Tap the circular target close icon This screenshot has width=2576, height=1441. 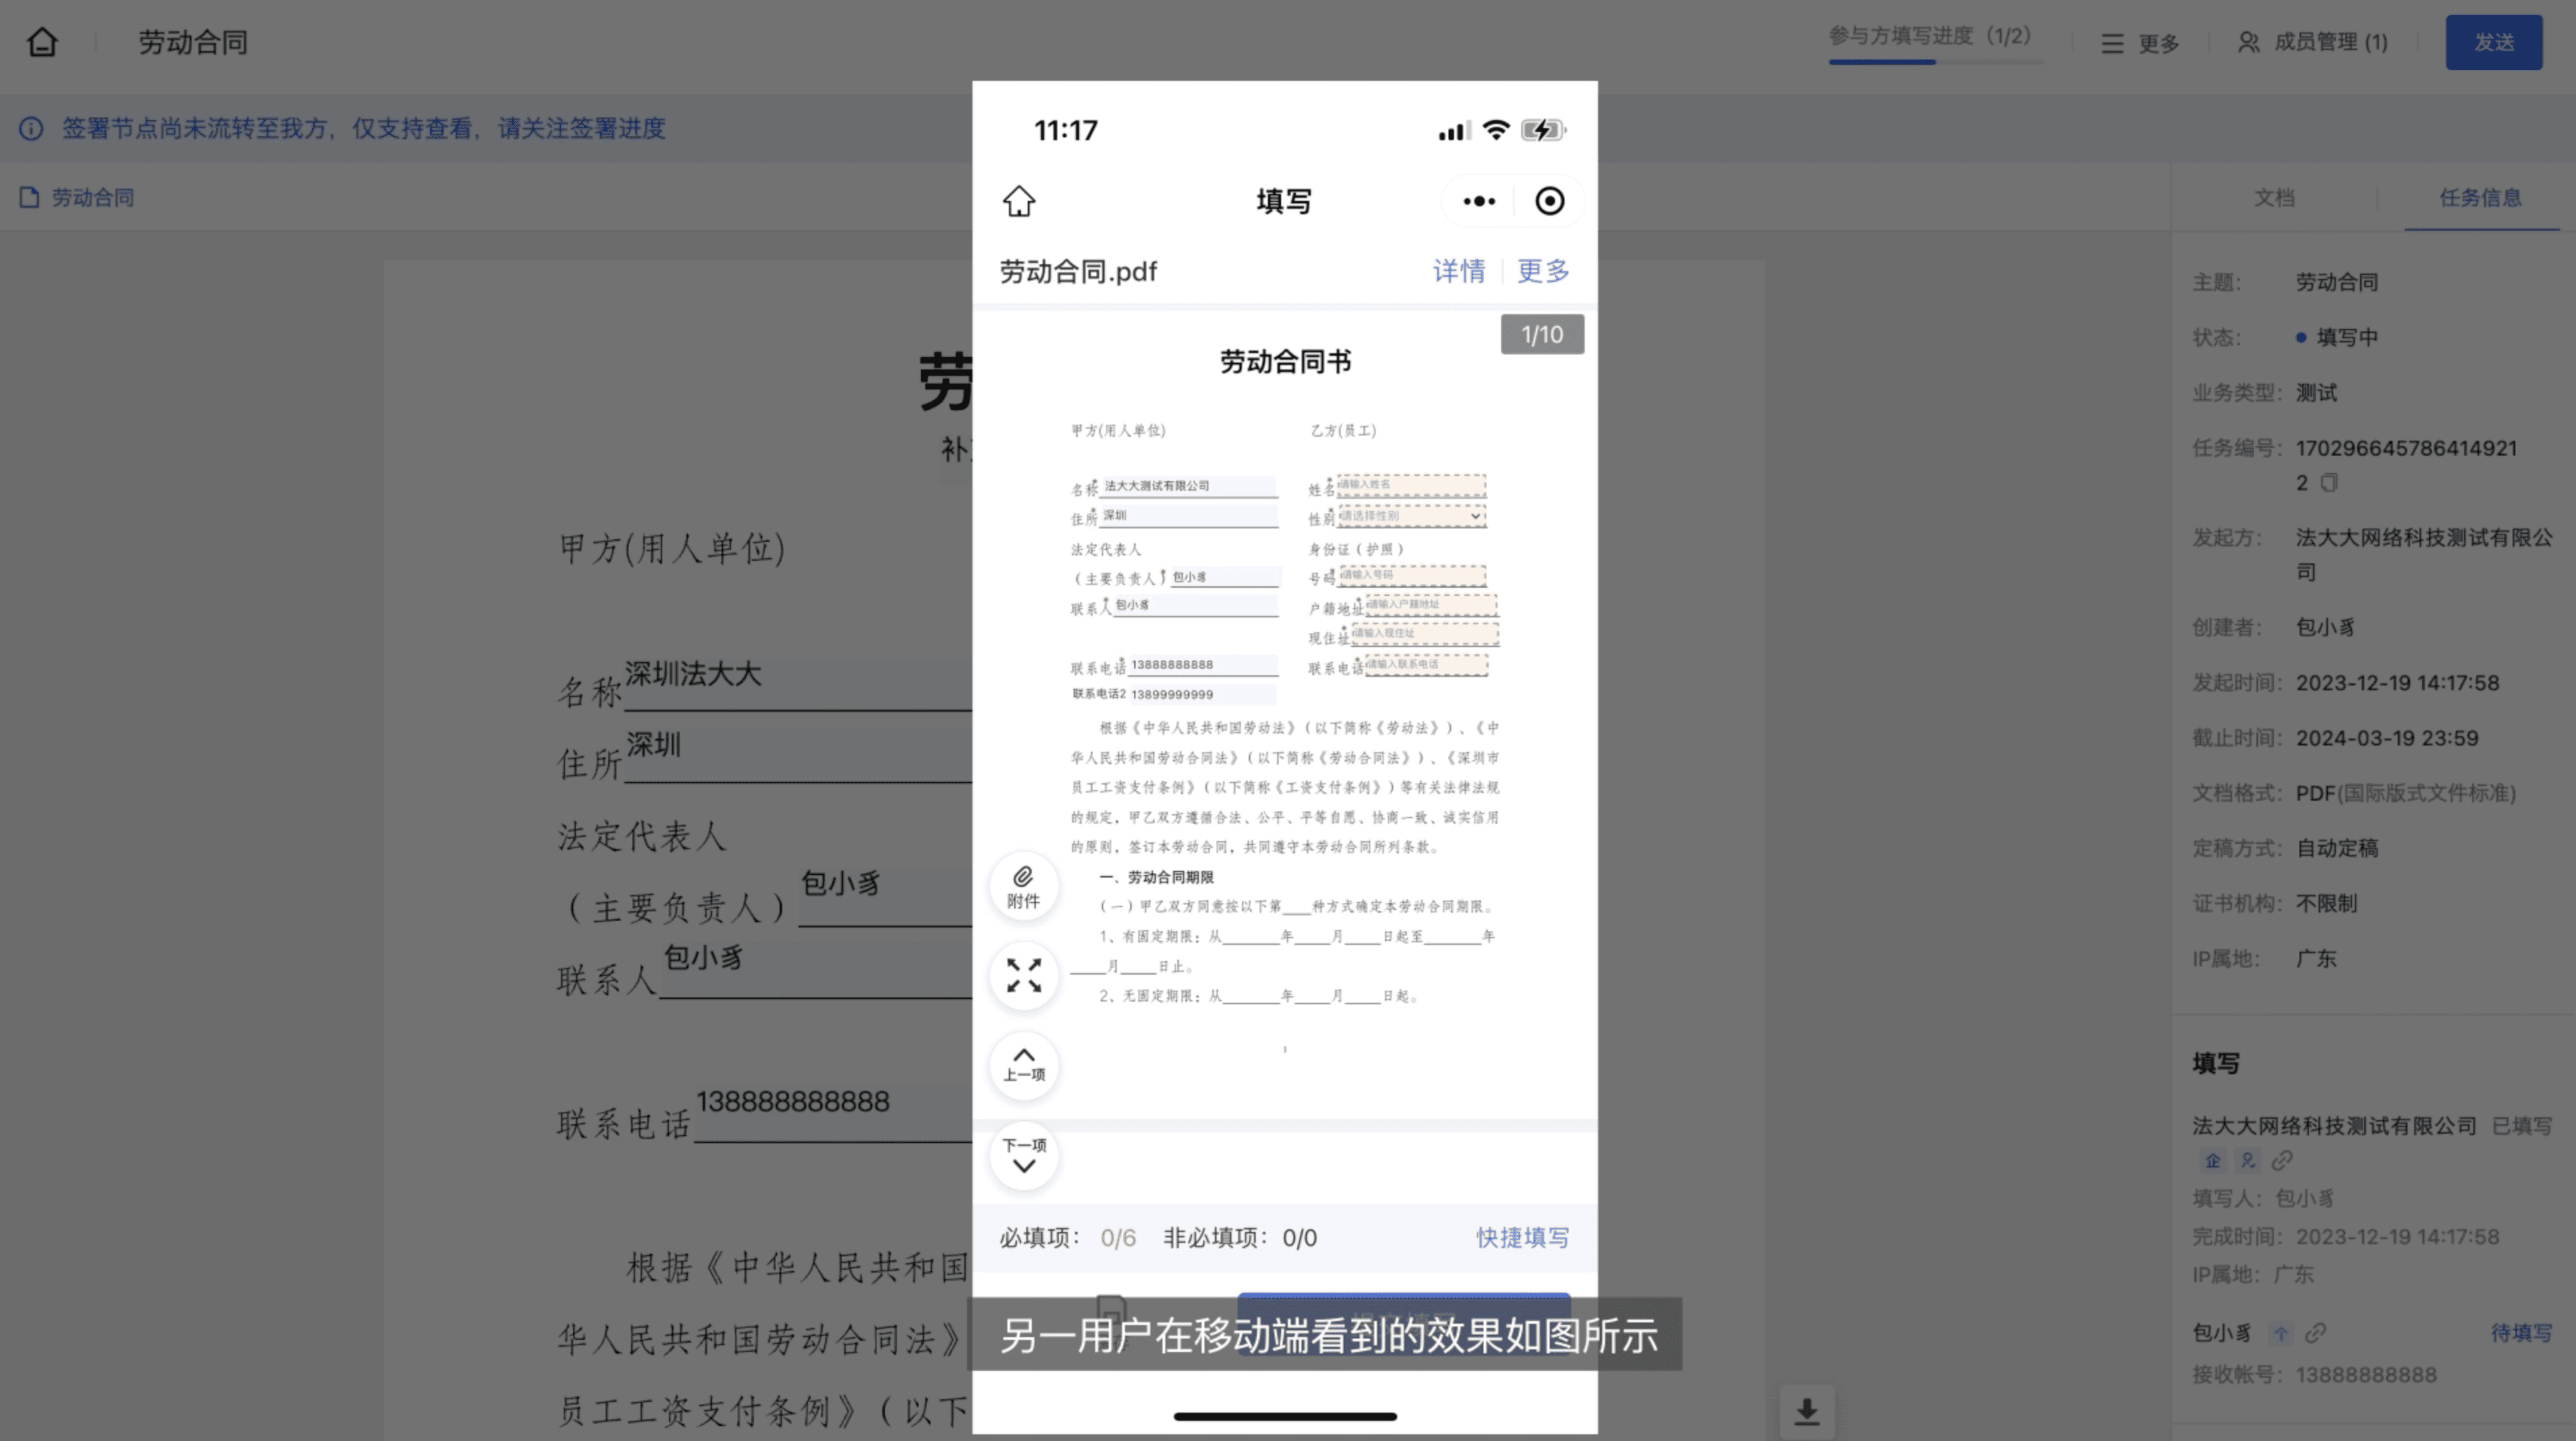pos(1549,201)
